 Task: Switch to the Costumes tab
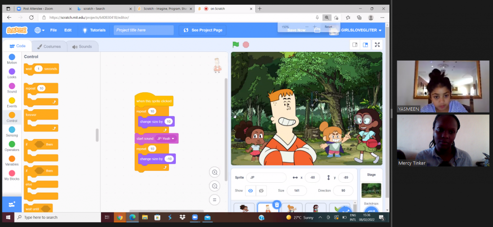[x=49, y=47]
